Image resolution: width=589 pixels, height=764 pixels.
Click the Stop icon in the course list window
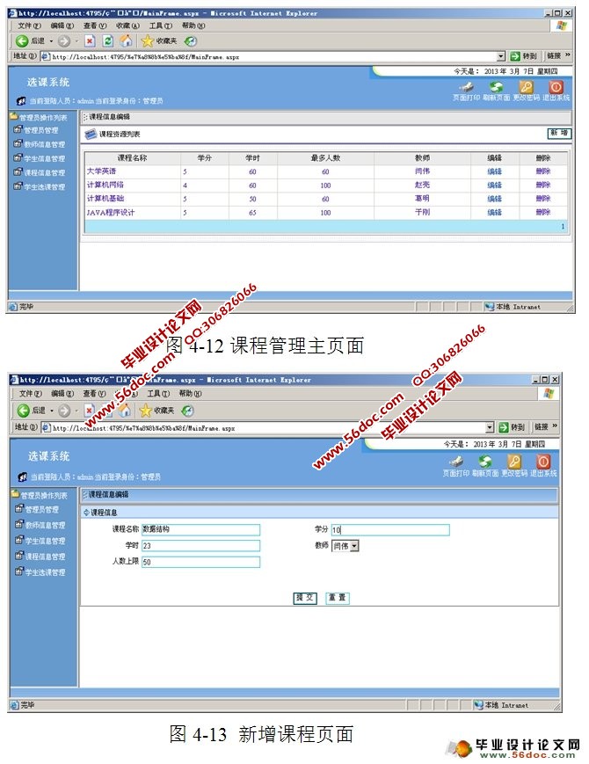90,41
